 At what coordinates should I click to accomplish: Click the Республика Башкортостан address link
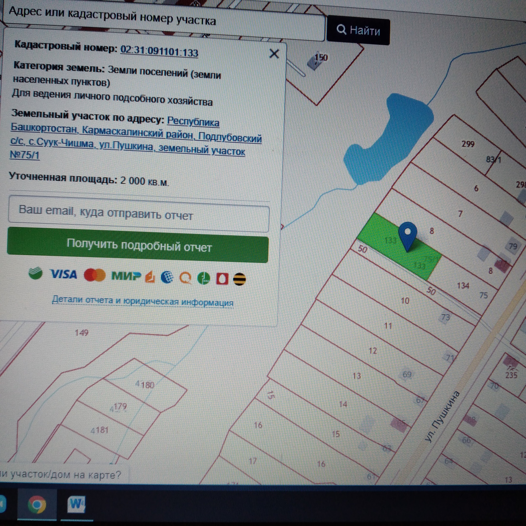pos(193,122)
